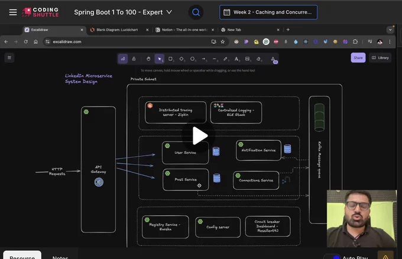The image size is (402, 259).
Task: Expand the Spring Boot 1 To 100 course dropdown
Action: point(123,12)
